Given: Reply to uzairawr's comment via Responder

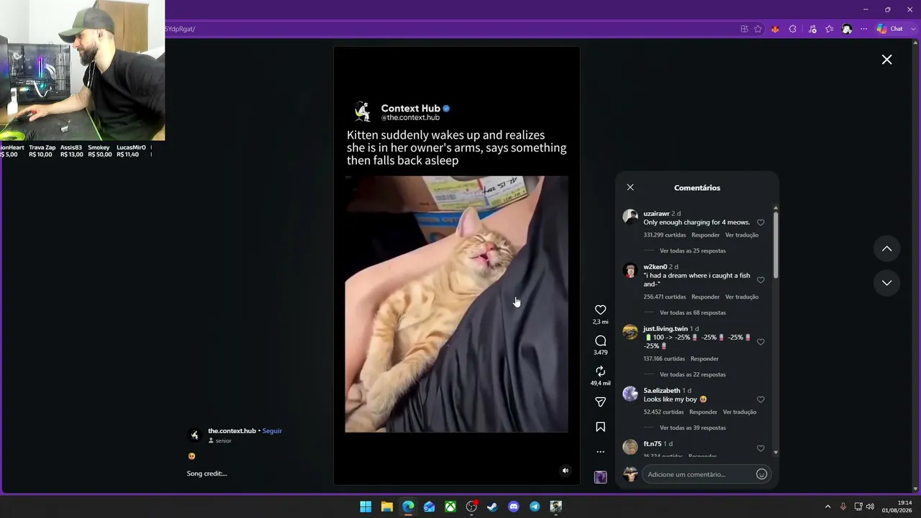Looking at the screenshot, I should click(x=705, y=235).
